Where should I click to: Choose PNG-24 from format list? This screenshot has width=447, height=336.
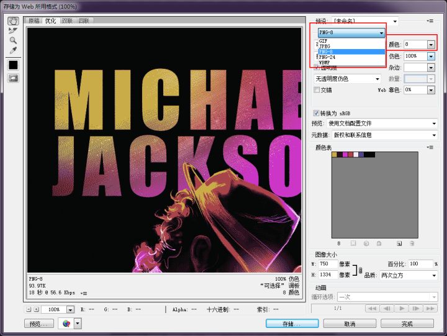tap(351, 57)
